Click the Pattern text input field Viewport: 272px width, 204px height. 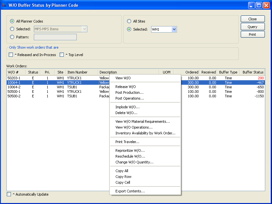55,37
